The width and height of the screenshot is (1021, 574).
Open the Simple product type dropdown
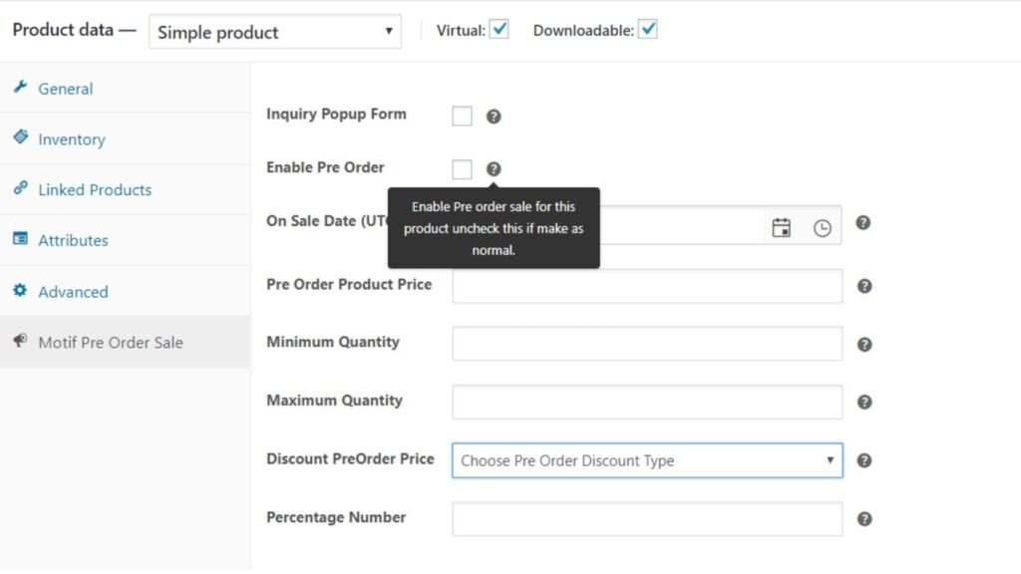pyautogui.click(x=274, y=32)
